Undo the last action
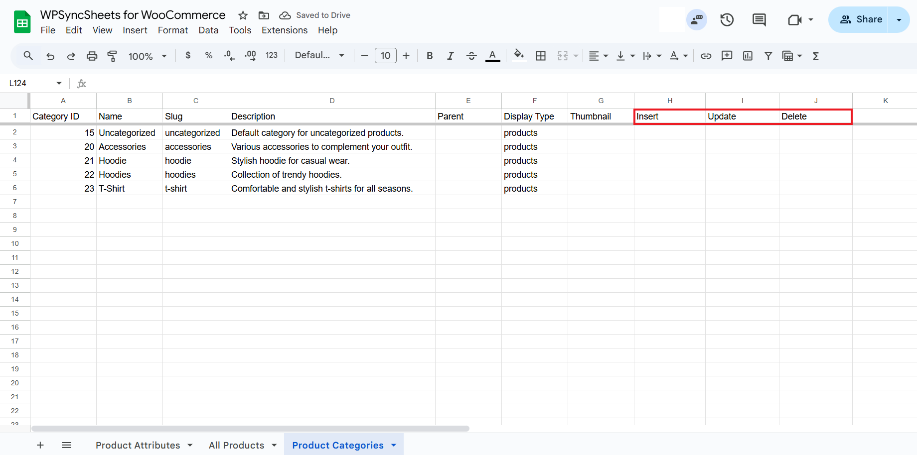 pyautogui.click(x=50, y=56)
